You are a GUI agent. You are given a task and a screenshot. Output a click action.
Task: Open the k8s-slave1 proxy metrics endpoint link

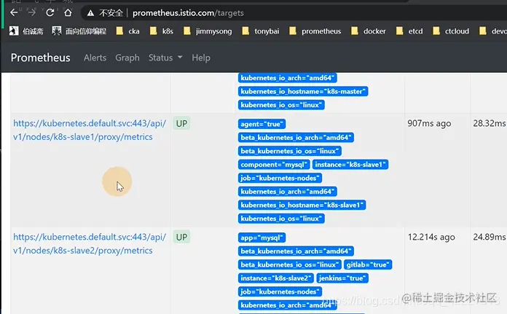point(90,130)
